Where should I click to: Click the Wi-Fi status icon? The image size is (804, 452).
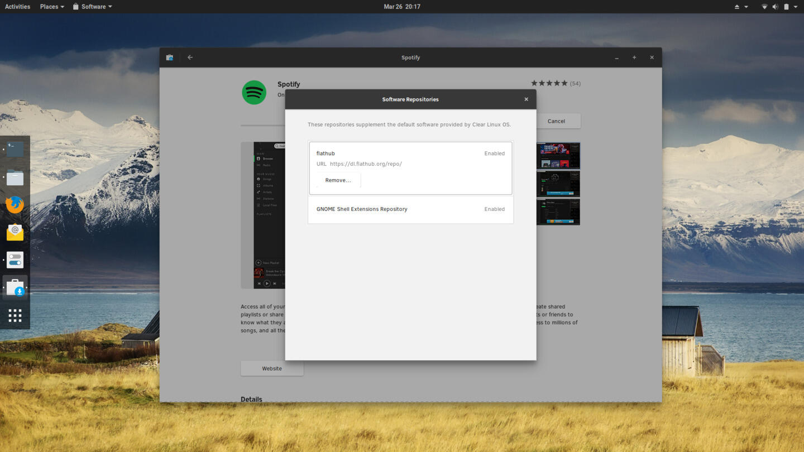[764, 7]
